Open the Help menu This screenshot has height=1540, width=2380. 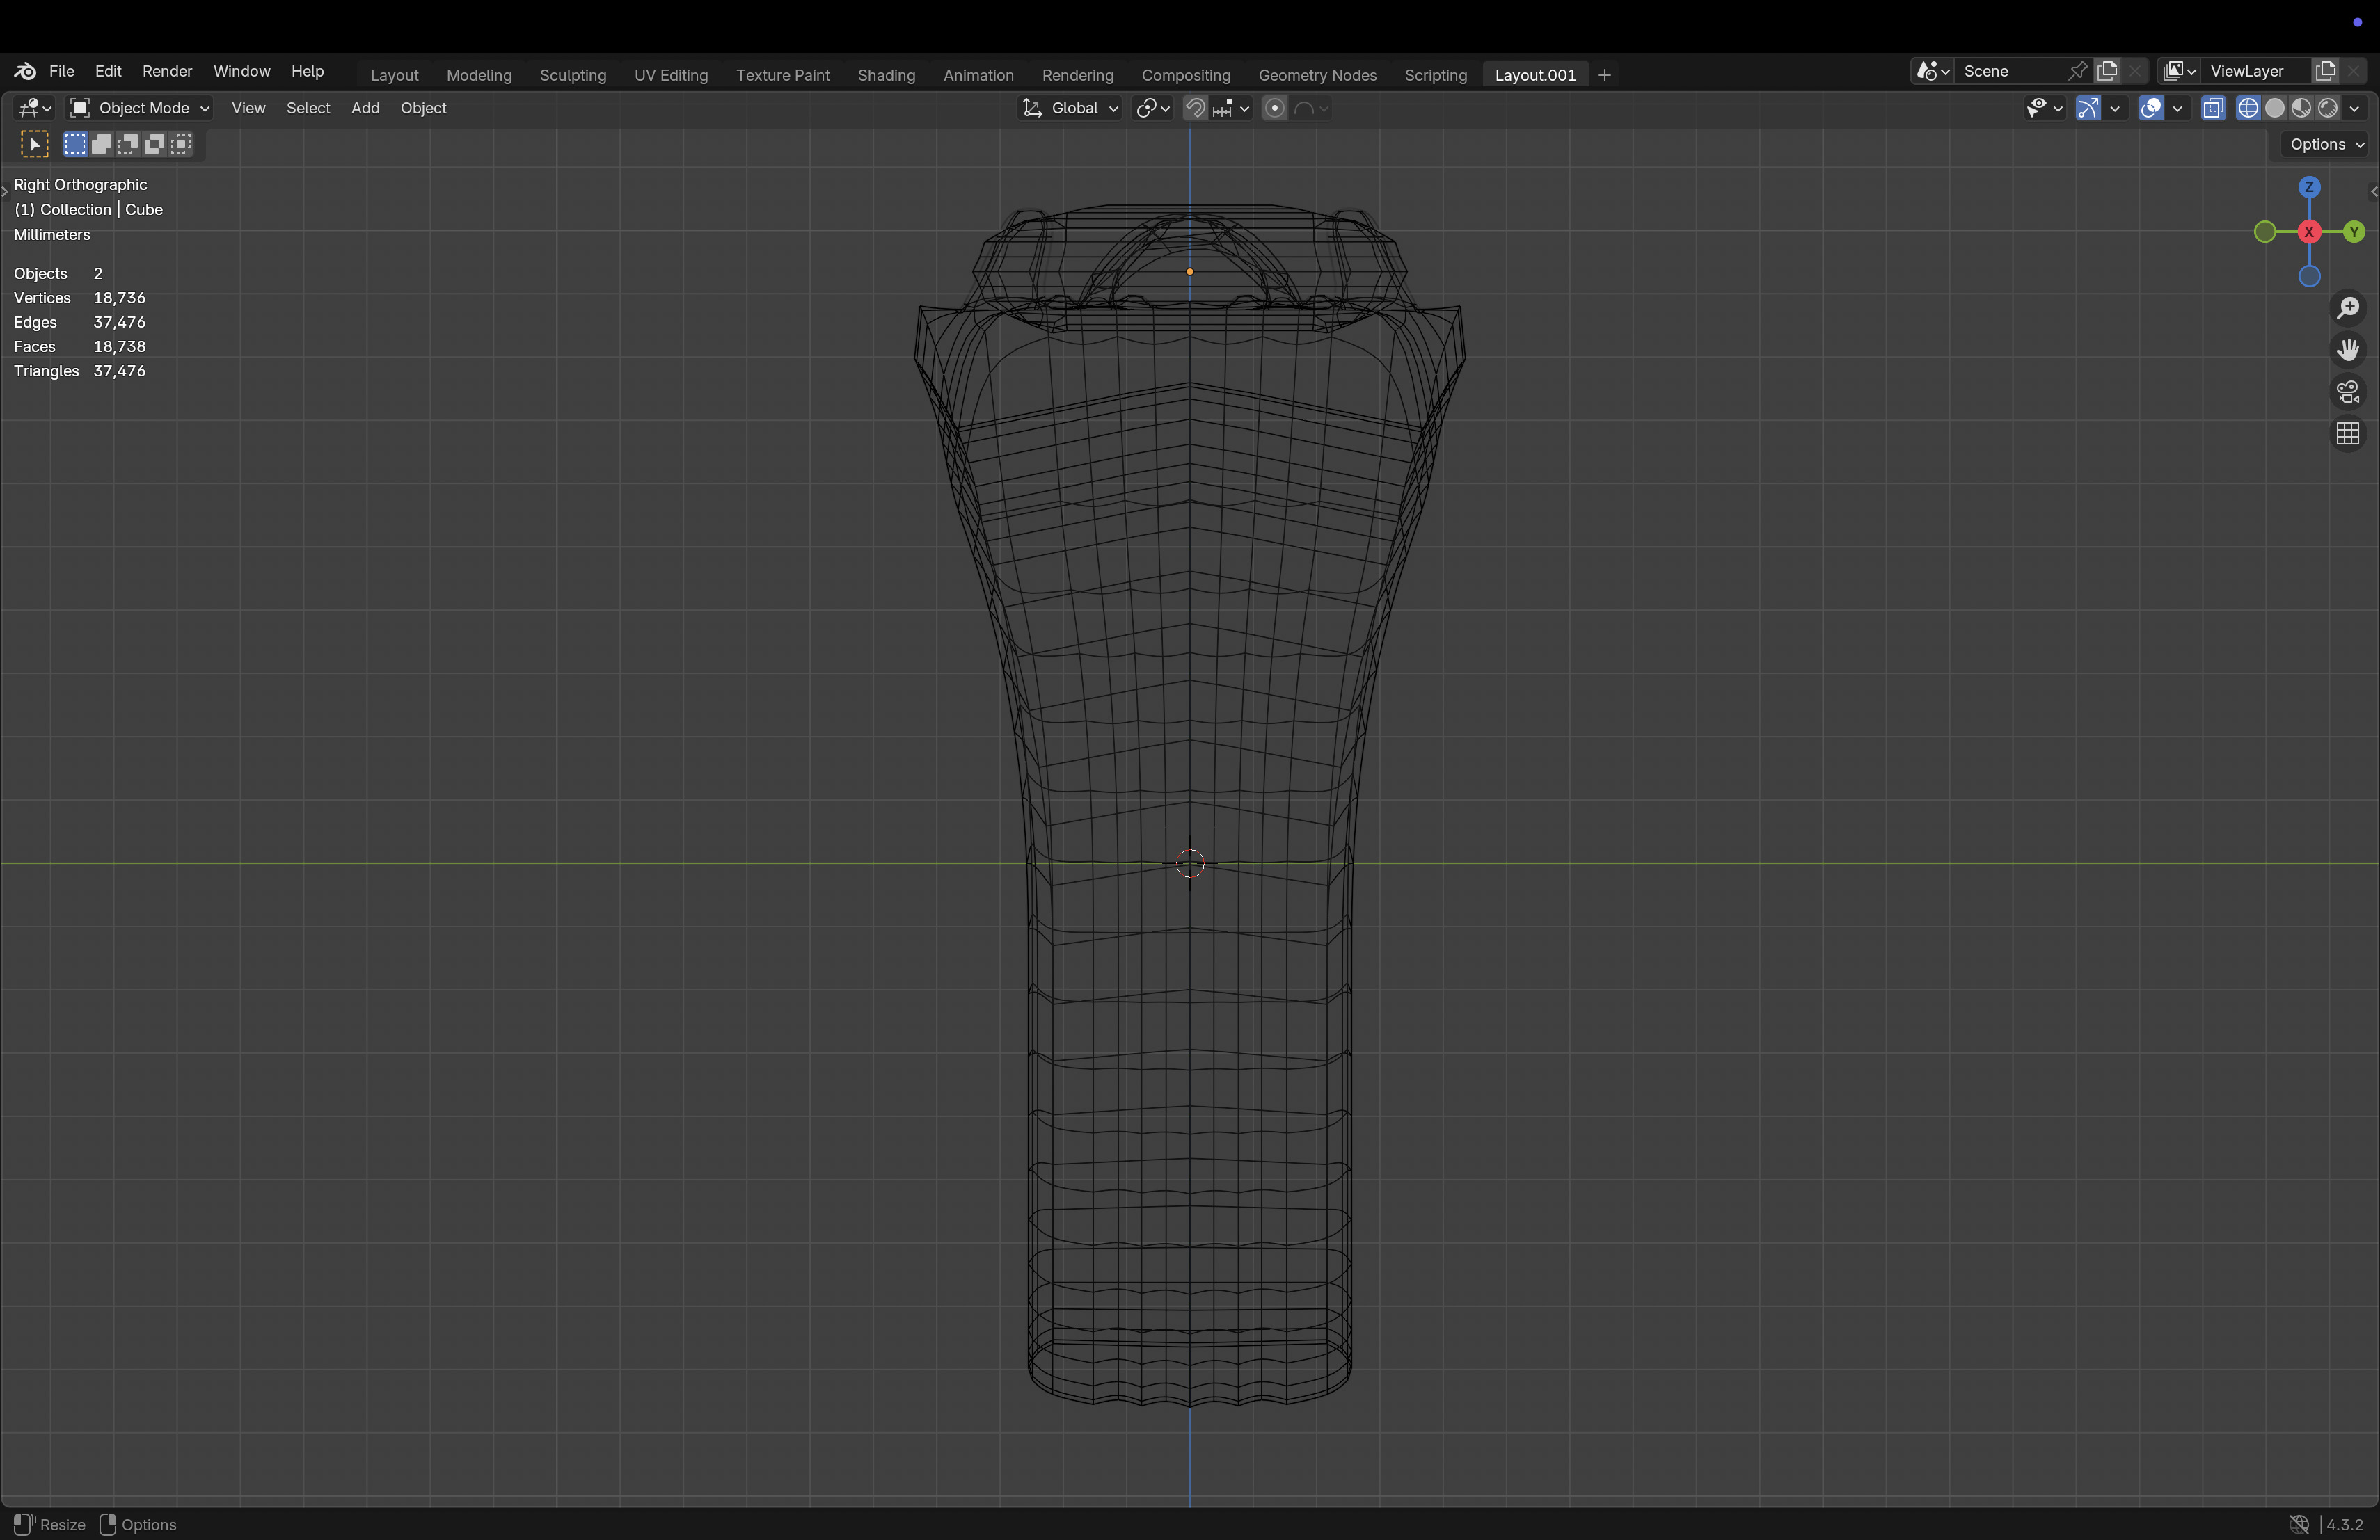pos(307,71)
